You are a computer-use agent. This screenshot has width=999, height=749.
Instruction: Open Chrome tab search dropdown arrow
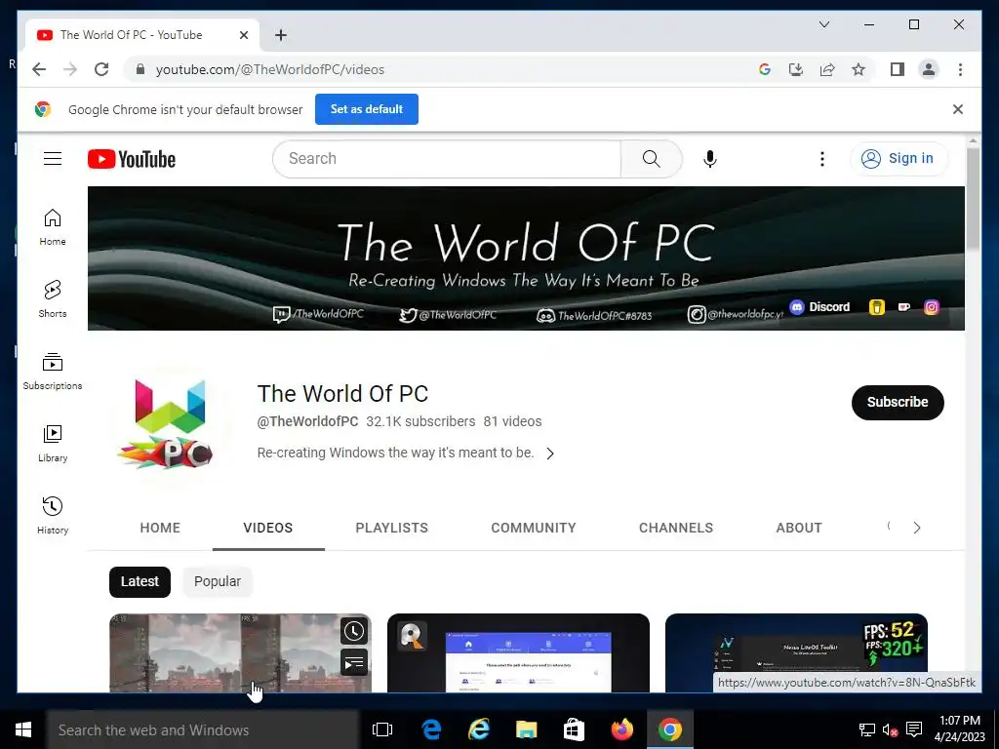coord(823,24)
